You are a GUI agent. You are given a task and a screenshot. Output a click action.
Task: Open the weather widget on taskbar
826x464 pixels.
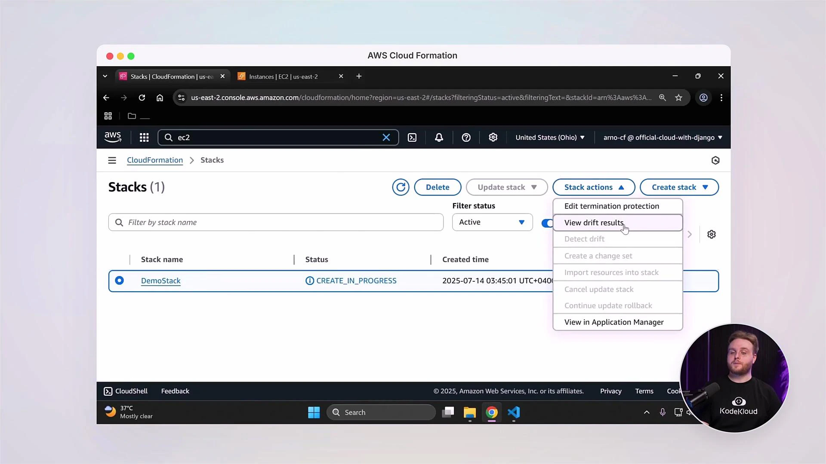(x=129, y=412)
